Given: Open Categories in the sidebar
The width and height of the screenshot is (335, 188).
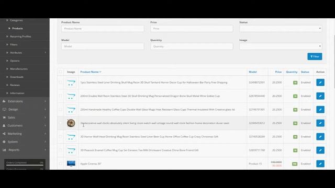Looking at the screenshot, I should point(16,20).
